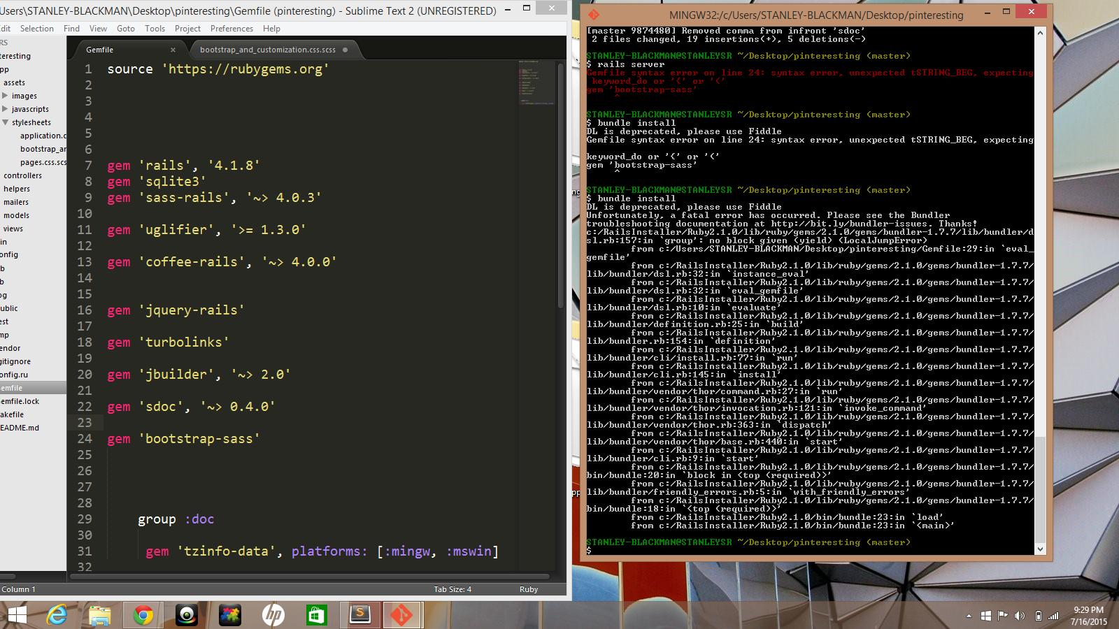
Task: Change the Ruby syntax in status bar
Action: [x=529, y=589]
